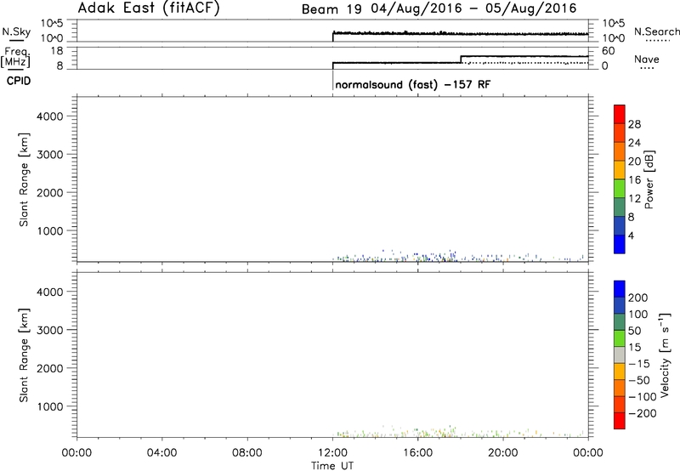Click the "1000" tick in the velocity panel

50,407
